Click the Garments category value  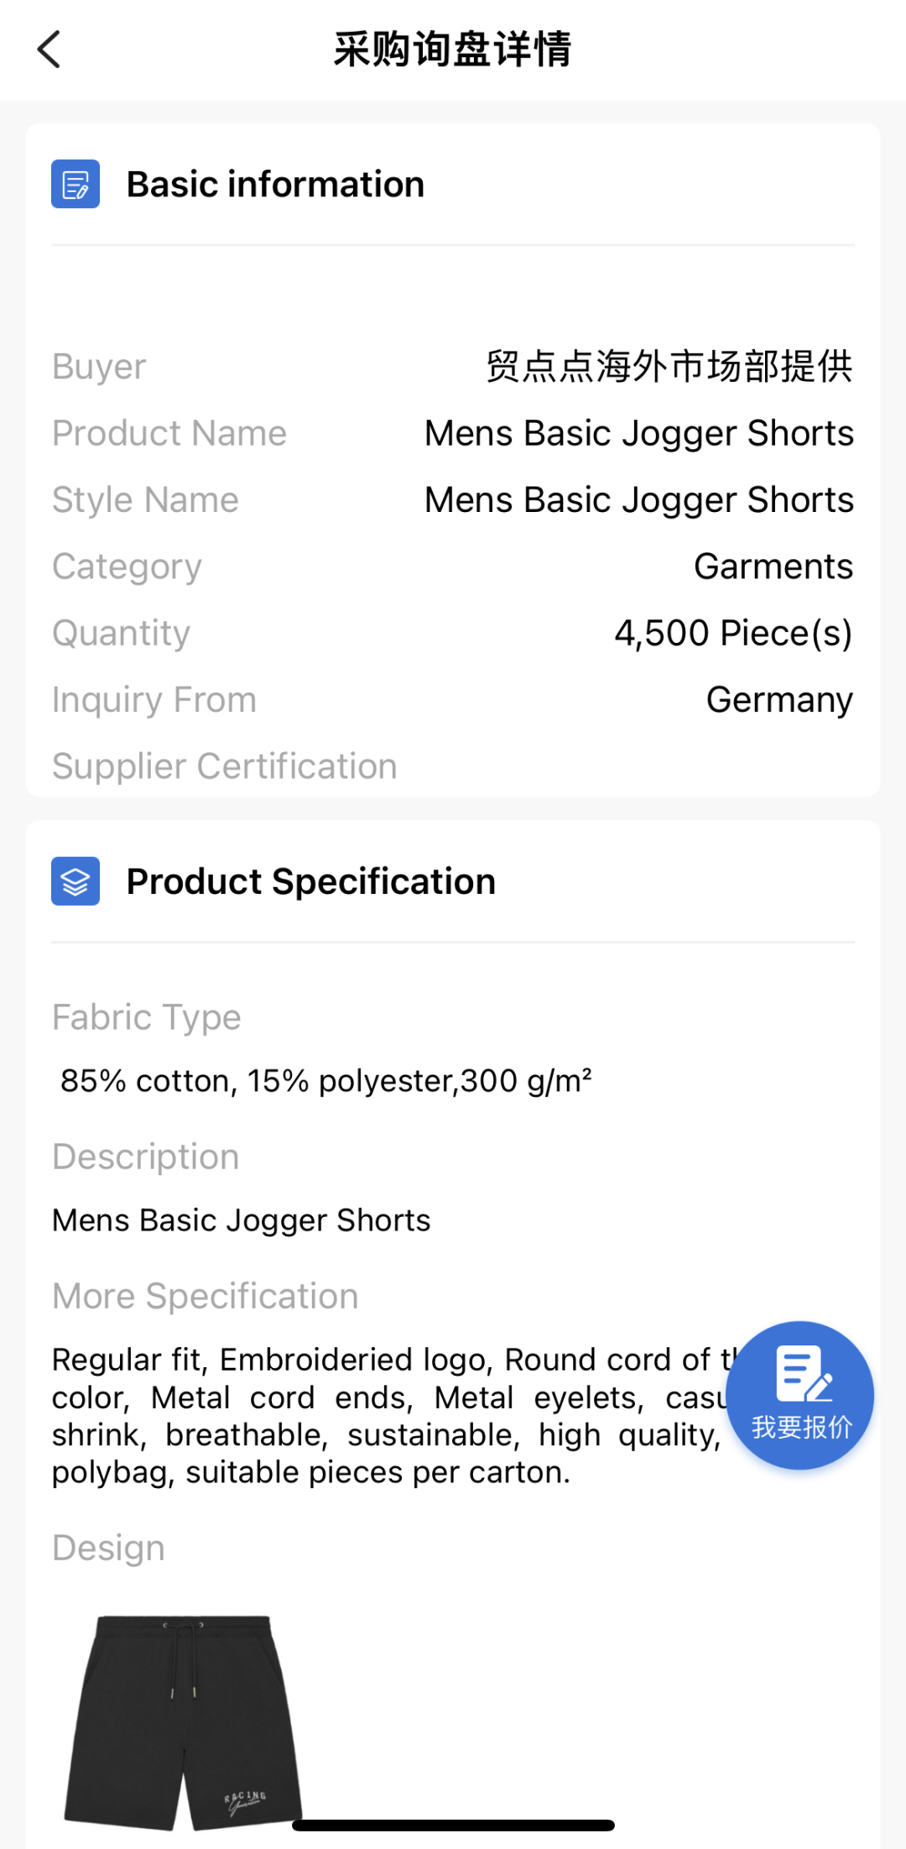[773, 567]
